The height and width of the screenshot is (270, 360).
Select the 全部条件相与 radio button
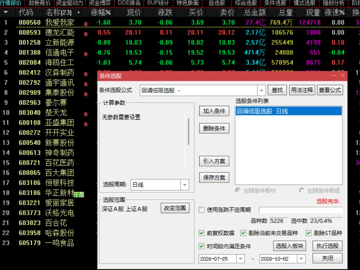[x=238, y=190]
